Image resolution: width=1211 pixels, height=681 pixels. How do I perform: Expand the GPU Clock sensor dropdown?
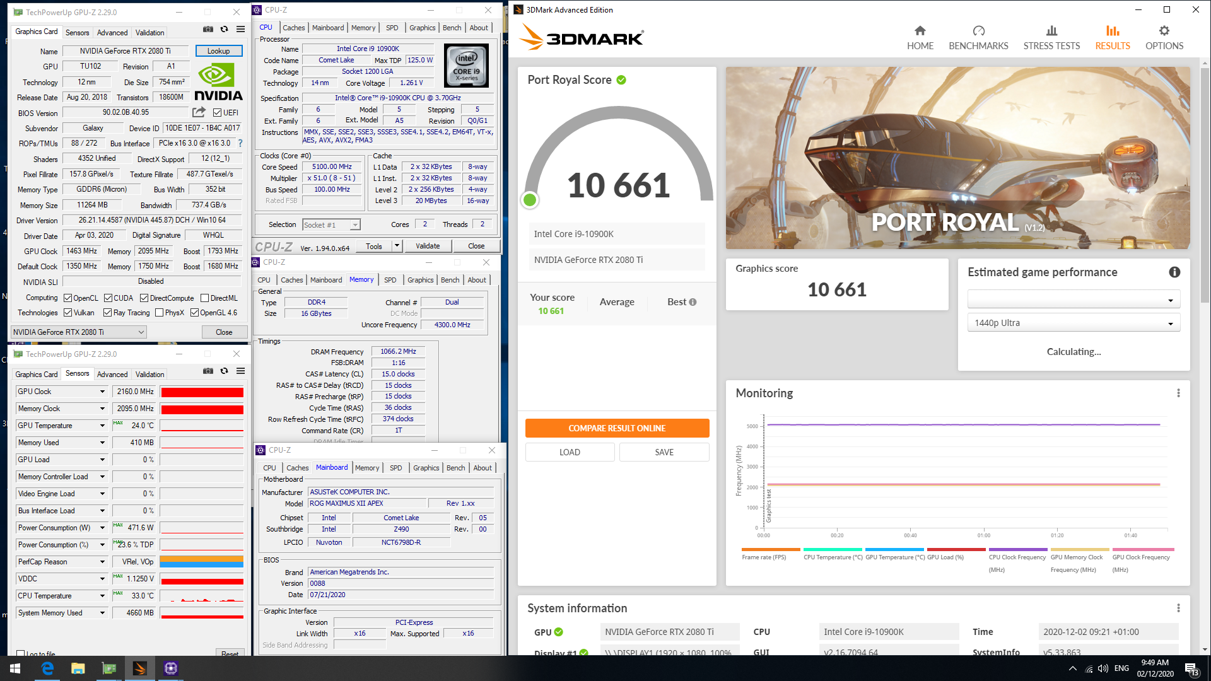point(102,392)
